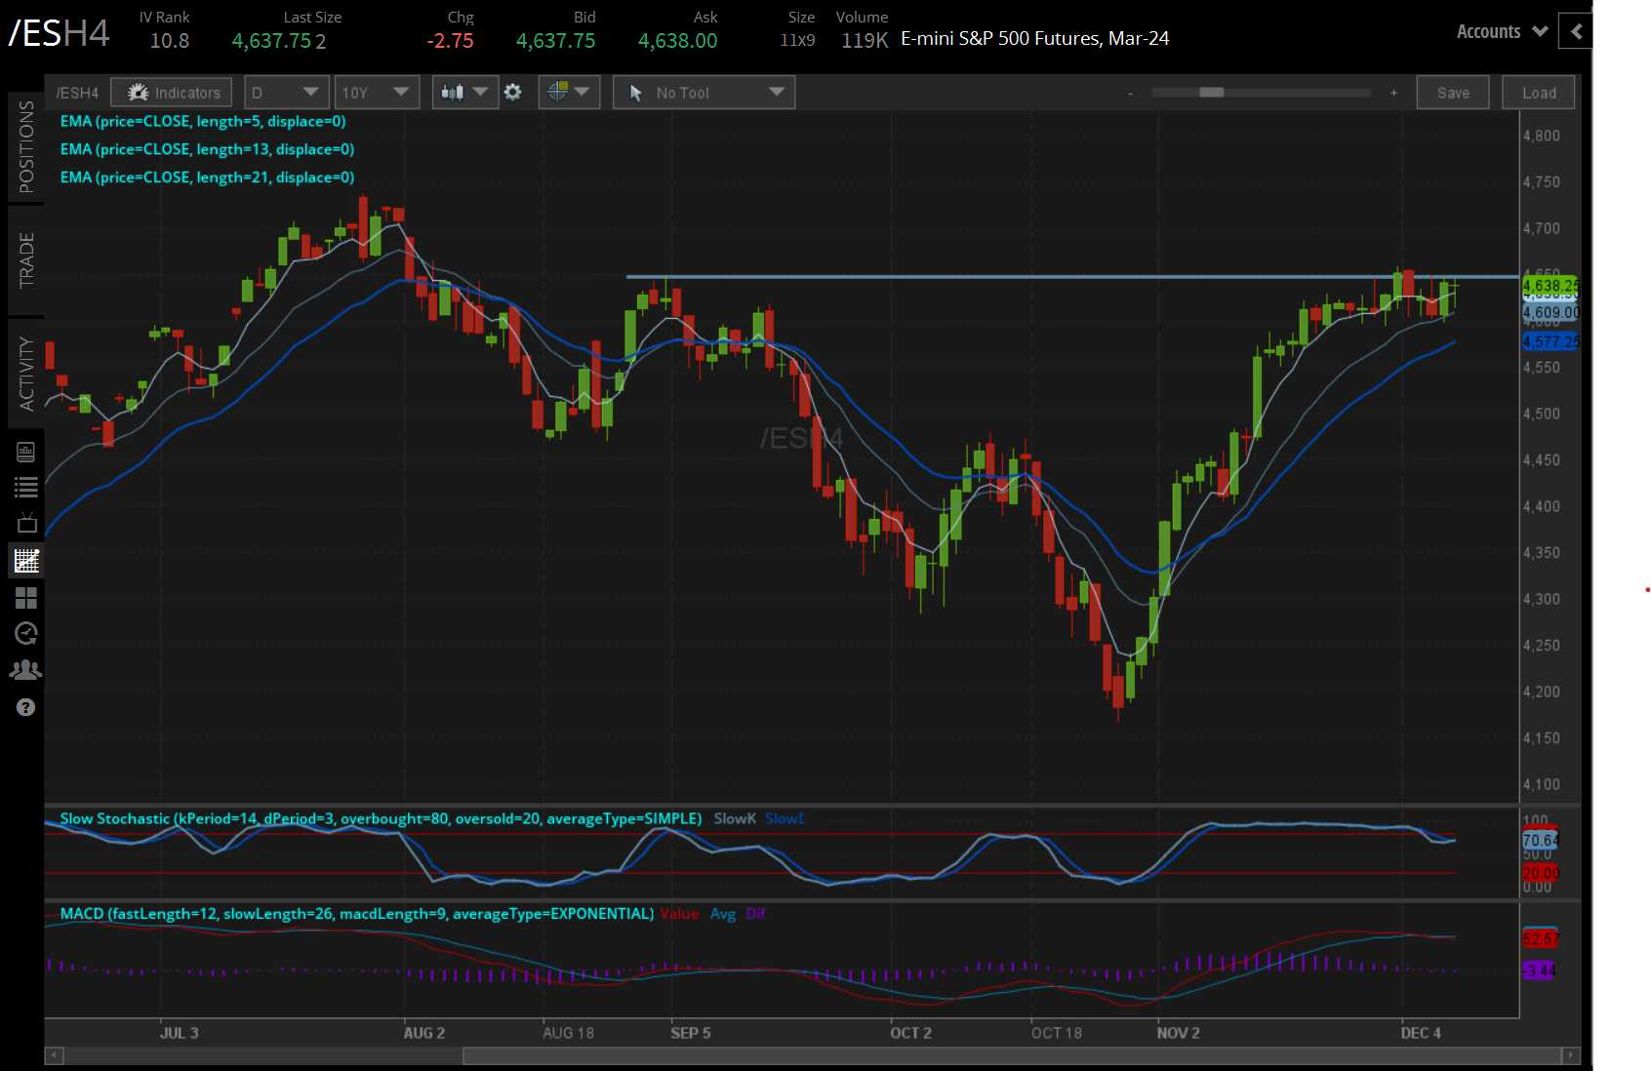Open the community people icon
This screenshot has height=1071, width=1651.
pyautogui.click(x=26, y=670)
